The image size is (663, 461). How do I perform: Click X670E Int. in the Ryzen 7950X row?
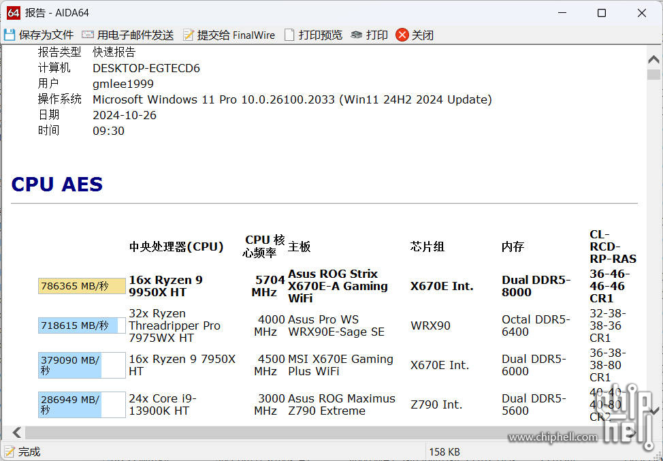[x=440, y=365]
